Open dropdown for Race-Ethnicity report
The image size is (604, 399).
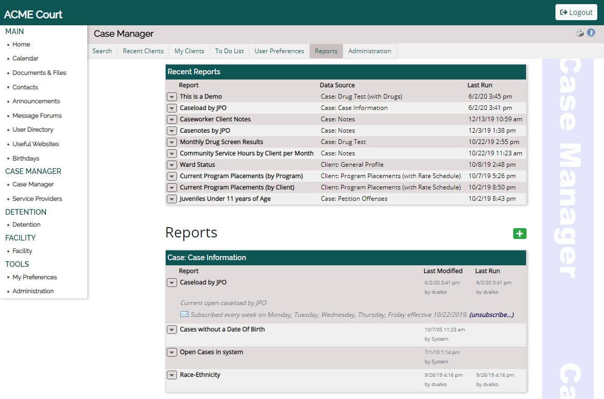click(x=172, y=375)
